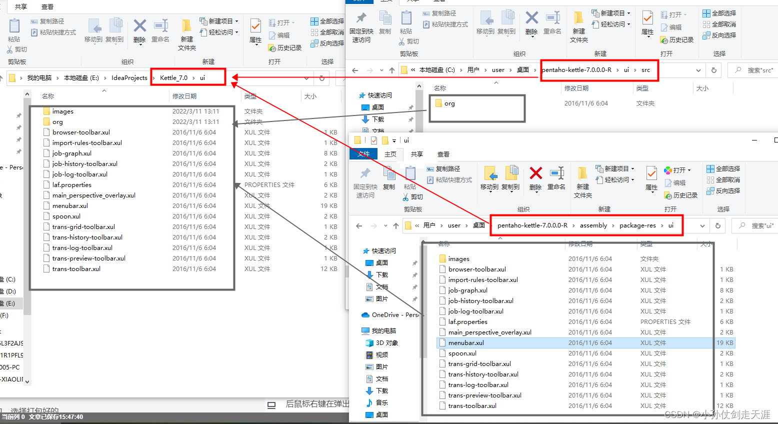
Task: Click 移动到 icon in the ui window ribbon
Action: click(x=490, y=173)
